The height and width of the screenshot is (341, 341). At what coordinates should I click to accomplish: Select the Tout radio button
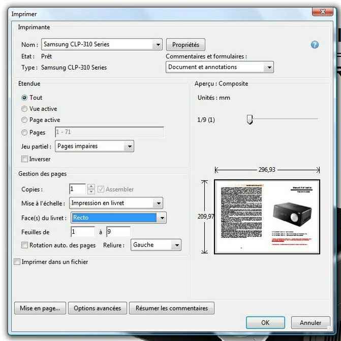(x=24, y=98)
